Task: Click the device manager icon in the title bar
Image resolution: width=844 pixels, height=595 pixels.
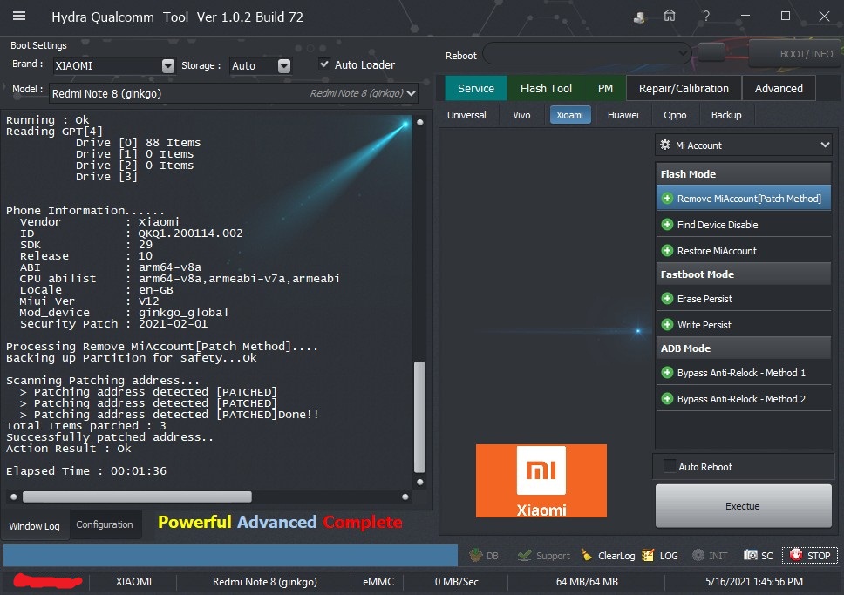Action: (640, 16)
